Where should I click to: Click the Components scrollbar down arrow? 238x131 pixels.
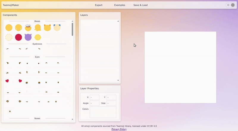(72, 119)
